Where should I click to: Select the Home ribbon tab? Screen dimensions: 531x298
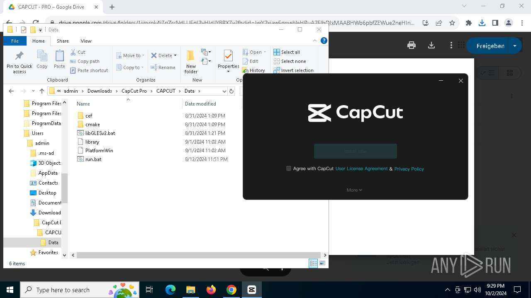pyautogui.click(x=38, y=41)
